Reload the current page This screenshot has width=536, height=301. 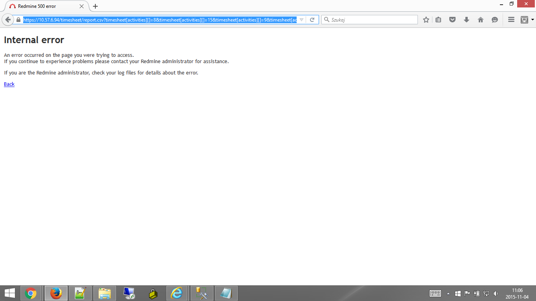(312, 20)
